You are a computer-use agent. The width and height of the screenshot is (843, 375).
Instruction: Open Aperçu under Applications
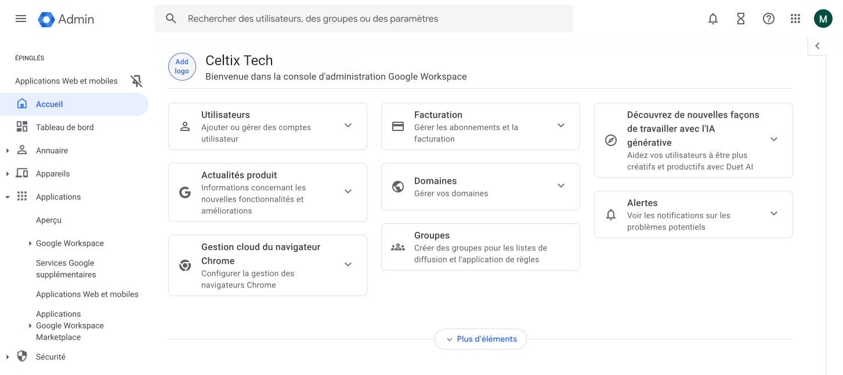(49, 220)
